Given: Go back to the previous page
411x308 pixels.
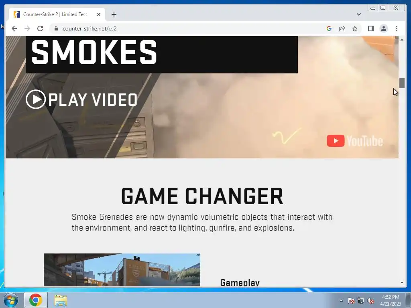Looking at the screenshot, I should click(x=14, y=28).
